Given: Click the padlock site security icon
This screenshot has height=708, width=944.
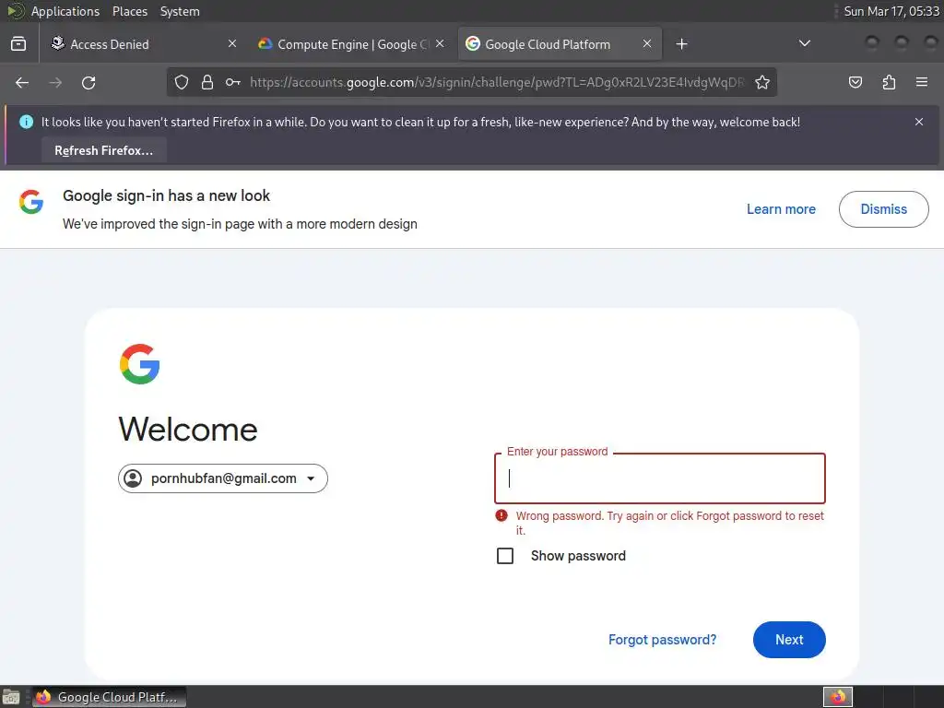Looking at the screenshot, I should (x=207, y=82).
